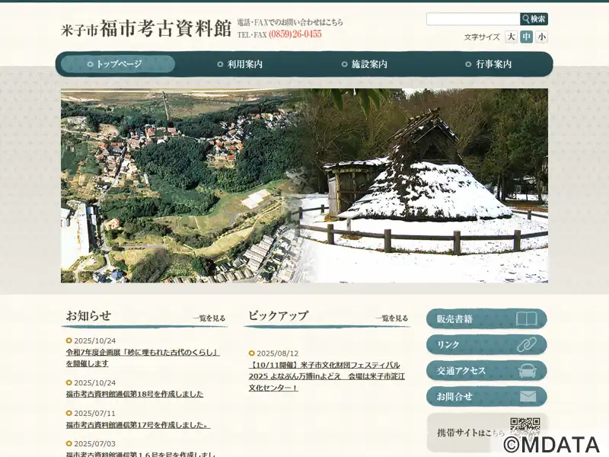Viewport: 609px width, 457px height.
Task: Open news 福市考古資料館通信第18号を作成しました
Action: pyautogui.click(x=135, y=394)
